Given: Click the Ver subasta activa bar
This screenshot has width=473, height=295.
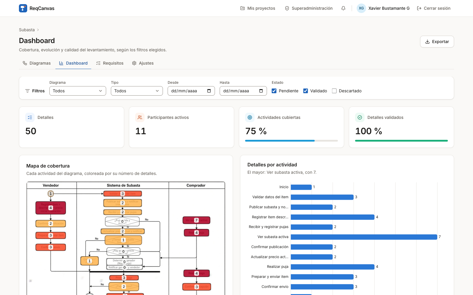Looking at the screenshot, I should [364, 237].
